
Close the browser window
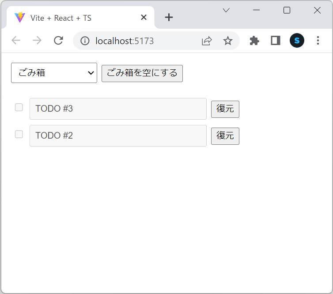coord(317,10)
